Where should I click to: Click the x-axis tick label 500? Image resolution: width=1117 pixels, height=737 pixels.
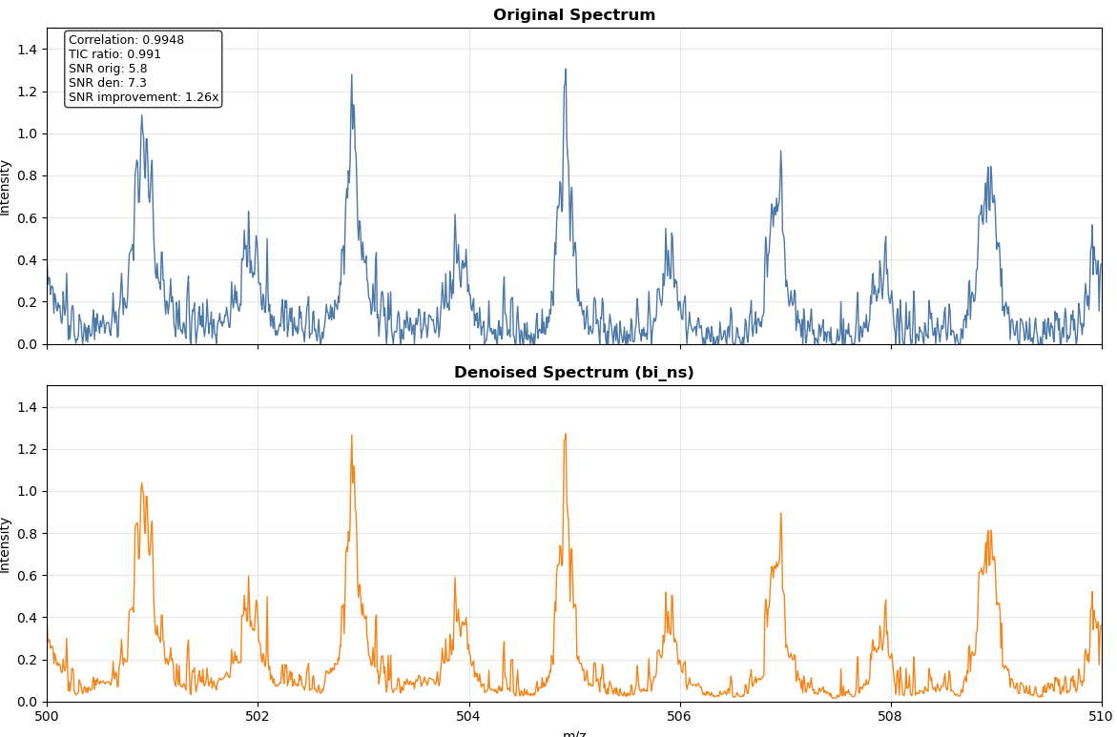tap(47, 716)
